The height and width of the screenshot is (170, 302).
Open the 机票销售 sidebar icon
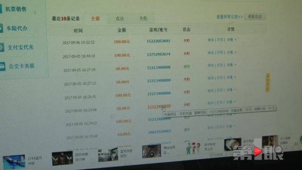[1, 9]
